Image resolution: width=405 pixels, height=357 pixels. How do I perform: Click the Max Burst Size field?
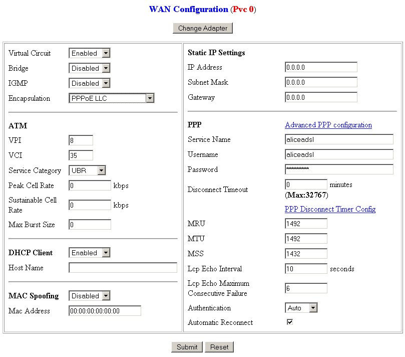pos(90,225)
